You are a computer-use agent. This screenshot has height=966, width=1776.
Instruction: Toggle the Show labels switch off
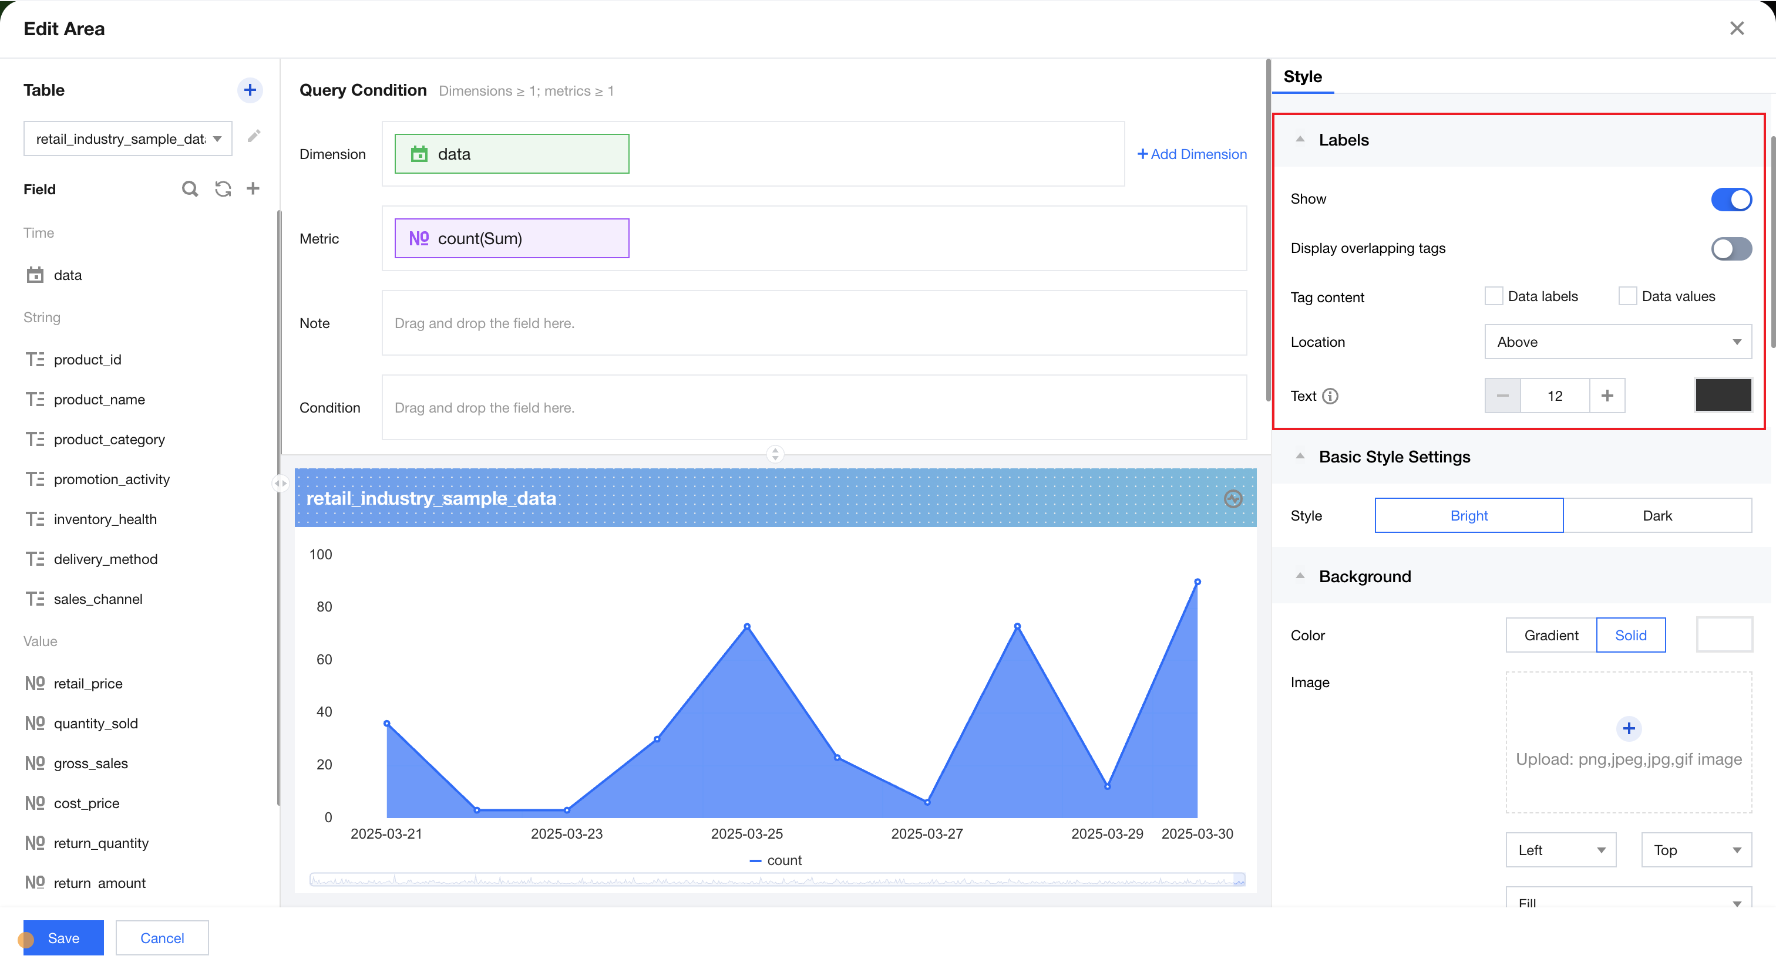coord(1731,200)
